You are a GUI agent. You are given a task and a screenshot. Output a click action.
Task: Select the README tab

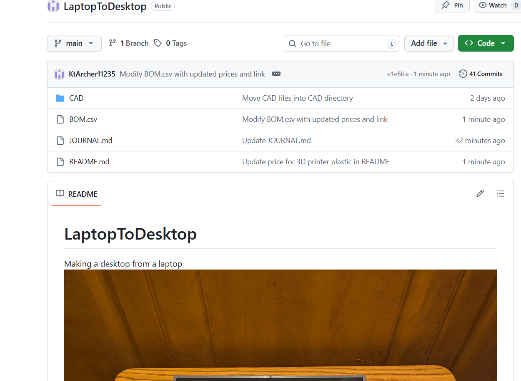pos(77,194)
